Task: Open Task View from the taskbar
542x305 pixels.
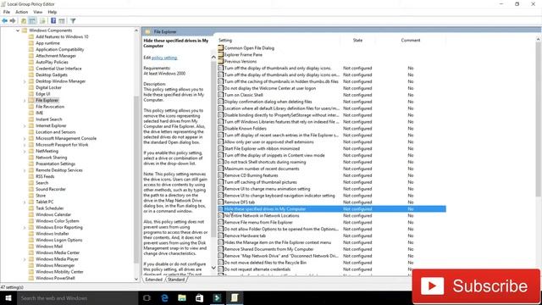Action: coord(147,297)
